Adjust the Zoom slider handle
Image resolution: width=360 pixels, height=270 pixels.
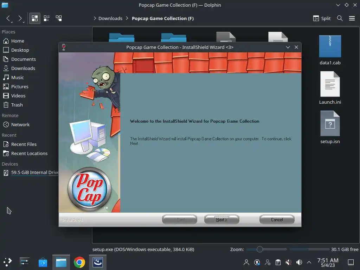[260, 249]
